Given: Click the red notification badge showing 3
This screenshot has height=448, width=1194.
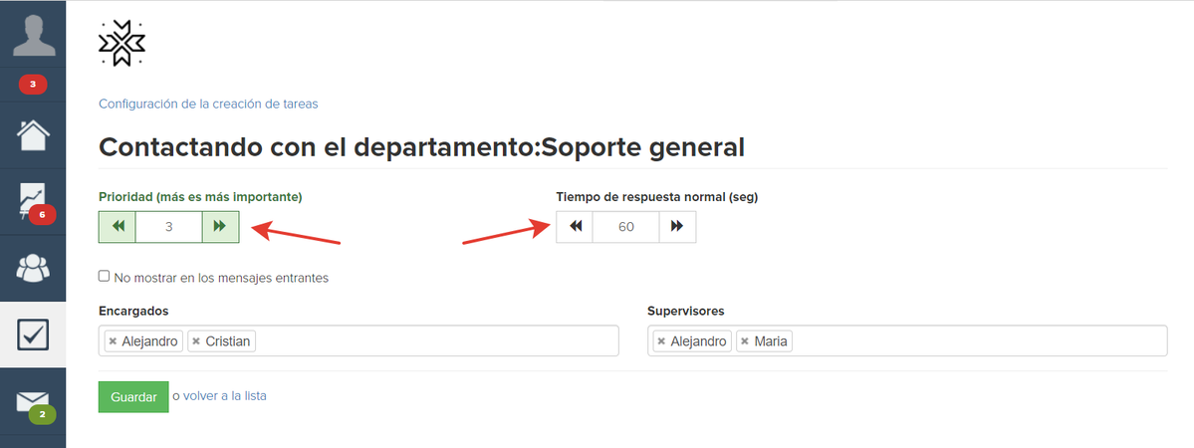Looking at the screenshot, I should point(33,84).
